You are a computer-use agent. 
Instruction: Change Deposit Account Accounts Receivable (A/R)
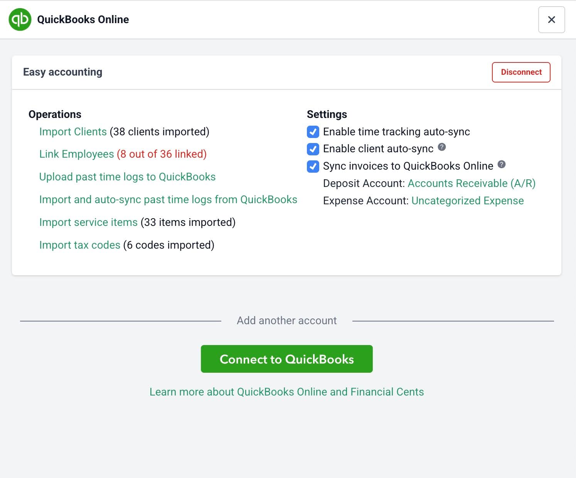click(472, 183)
